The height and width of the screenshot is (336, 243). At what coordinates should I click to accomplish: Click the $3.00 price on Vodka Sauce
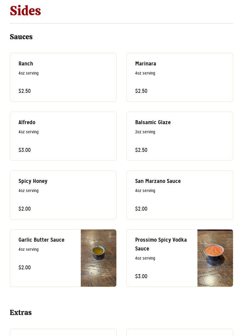click(141, 276)
